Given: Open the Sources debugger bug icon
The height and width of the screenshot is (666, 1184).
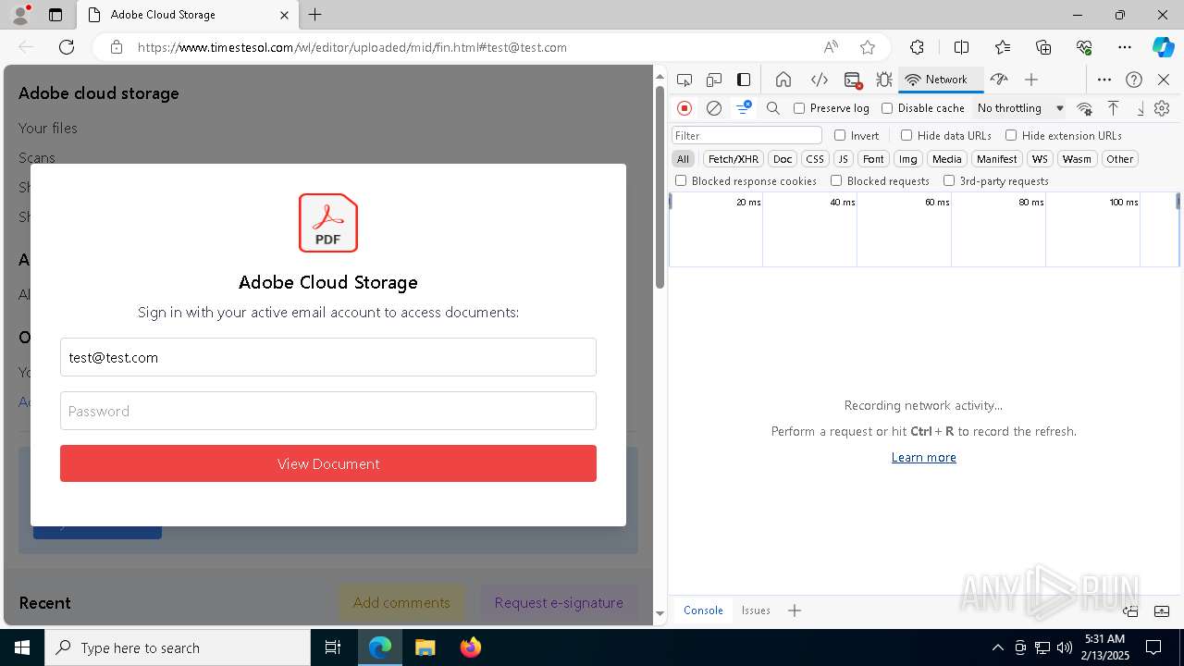Looking at the screenshot, I should (x=884, y=80).
